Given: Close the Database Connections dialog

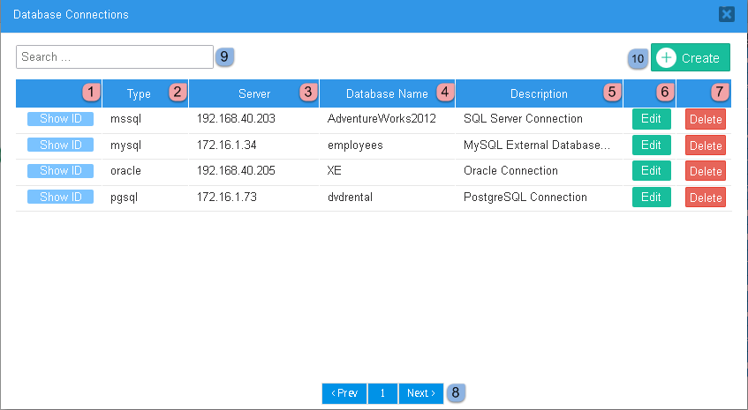Looking at the screenshot, I should point(726,14).
